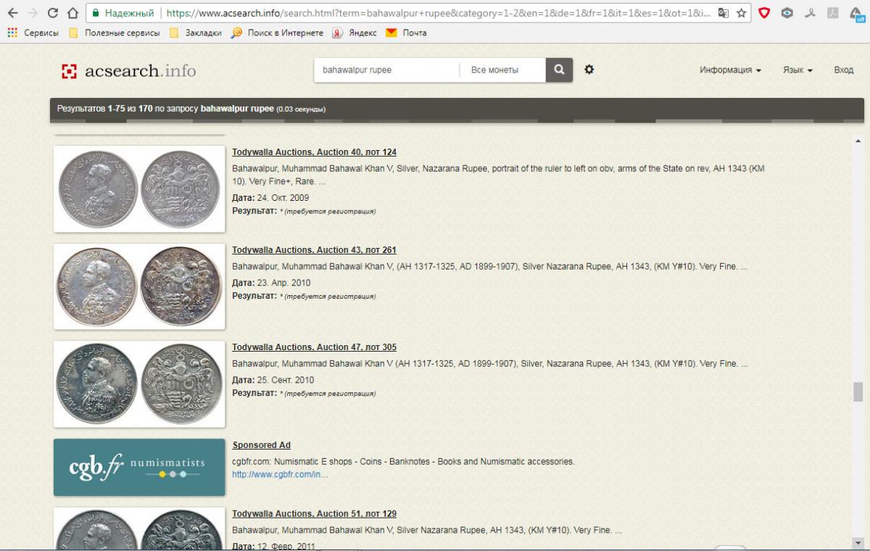Click the eye-shaped extension icon in toolbar
Image resolution: width=870 pixels, height=551 pixels.
coord(787,13)
